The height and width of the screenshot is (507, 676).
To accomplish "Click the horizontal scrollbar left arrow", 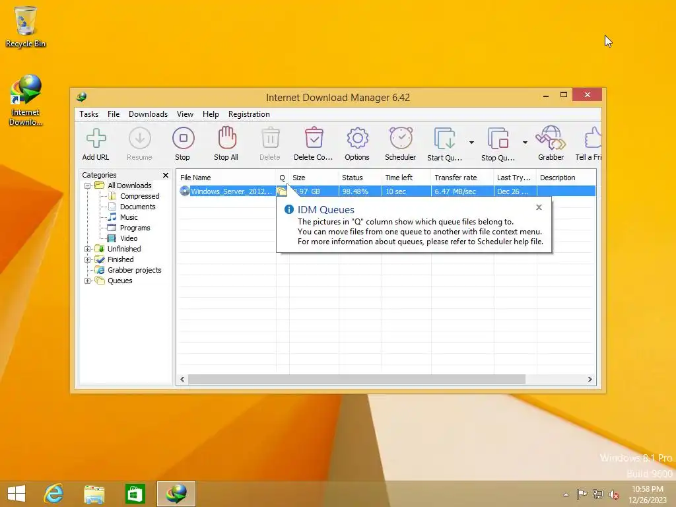I will coord(182,380).
